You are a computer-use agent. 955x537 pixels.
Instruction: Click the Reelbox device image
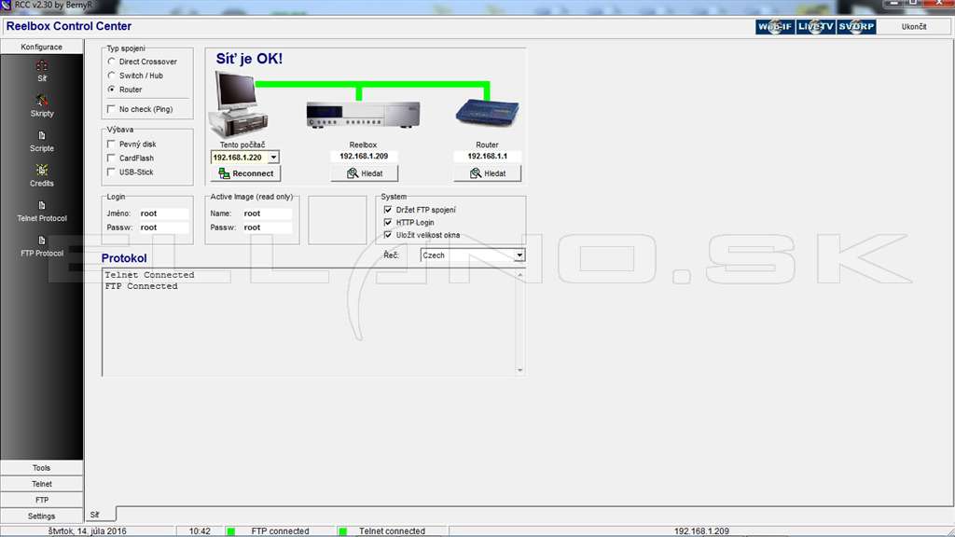pyautogui.click(x=363, y=115)
